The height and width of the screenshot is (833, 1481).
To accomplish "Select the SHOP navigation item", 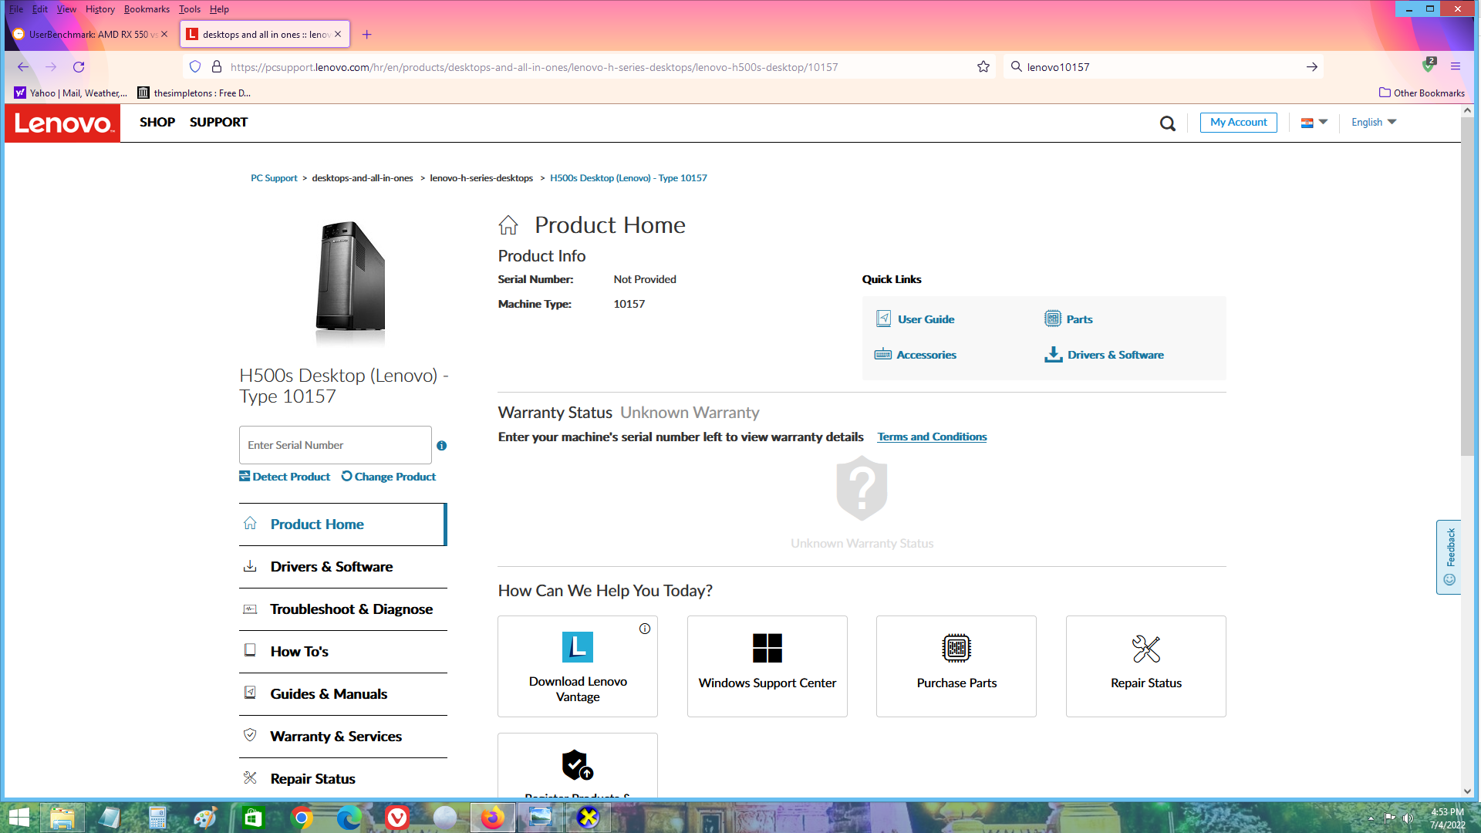I will tap(157, 123).
